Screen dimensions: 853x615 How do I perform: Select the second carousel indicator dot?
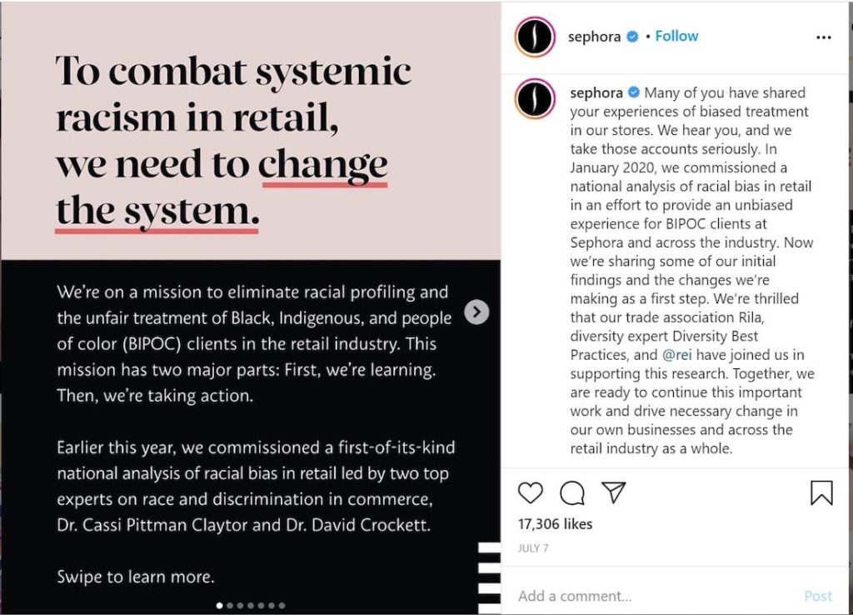click(x=229, y=606)
